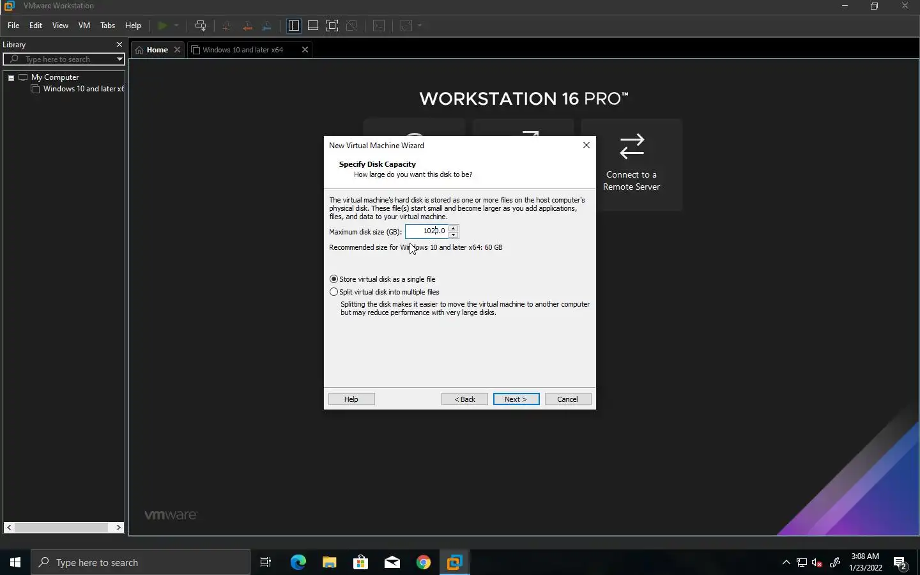The width and height of the screenshot is (920, 575).
Task: Click the muted volume tray icon
Action: click(817, 562)
